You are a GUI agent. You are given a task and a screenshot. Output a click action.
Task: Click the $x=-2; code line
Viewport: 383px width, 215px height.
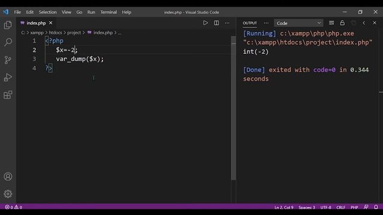66,50
